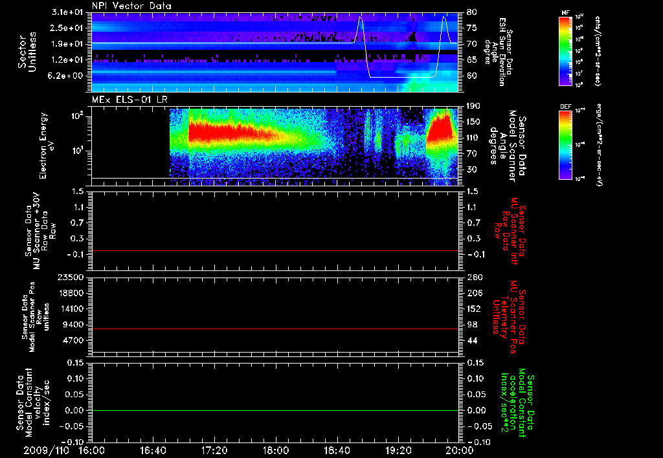The image size is (663, 458).
Task: Click the "206" telemetry position tick
Action: (x=473, y=293)
